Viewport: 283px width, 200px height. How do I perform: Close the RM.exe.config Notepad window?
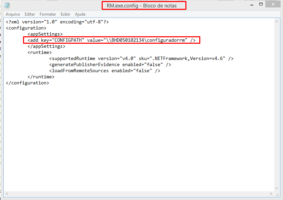click(273, 4)
